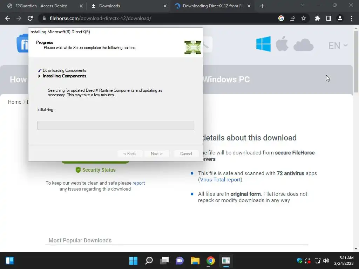Image resolution: width=359 pixels, height=269 pixels.
Task: Open Windows Start menu
Action: point(133,261)
